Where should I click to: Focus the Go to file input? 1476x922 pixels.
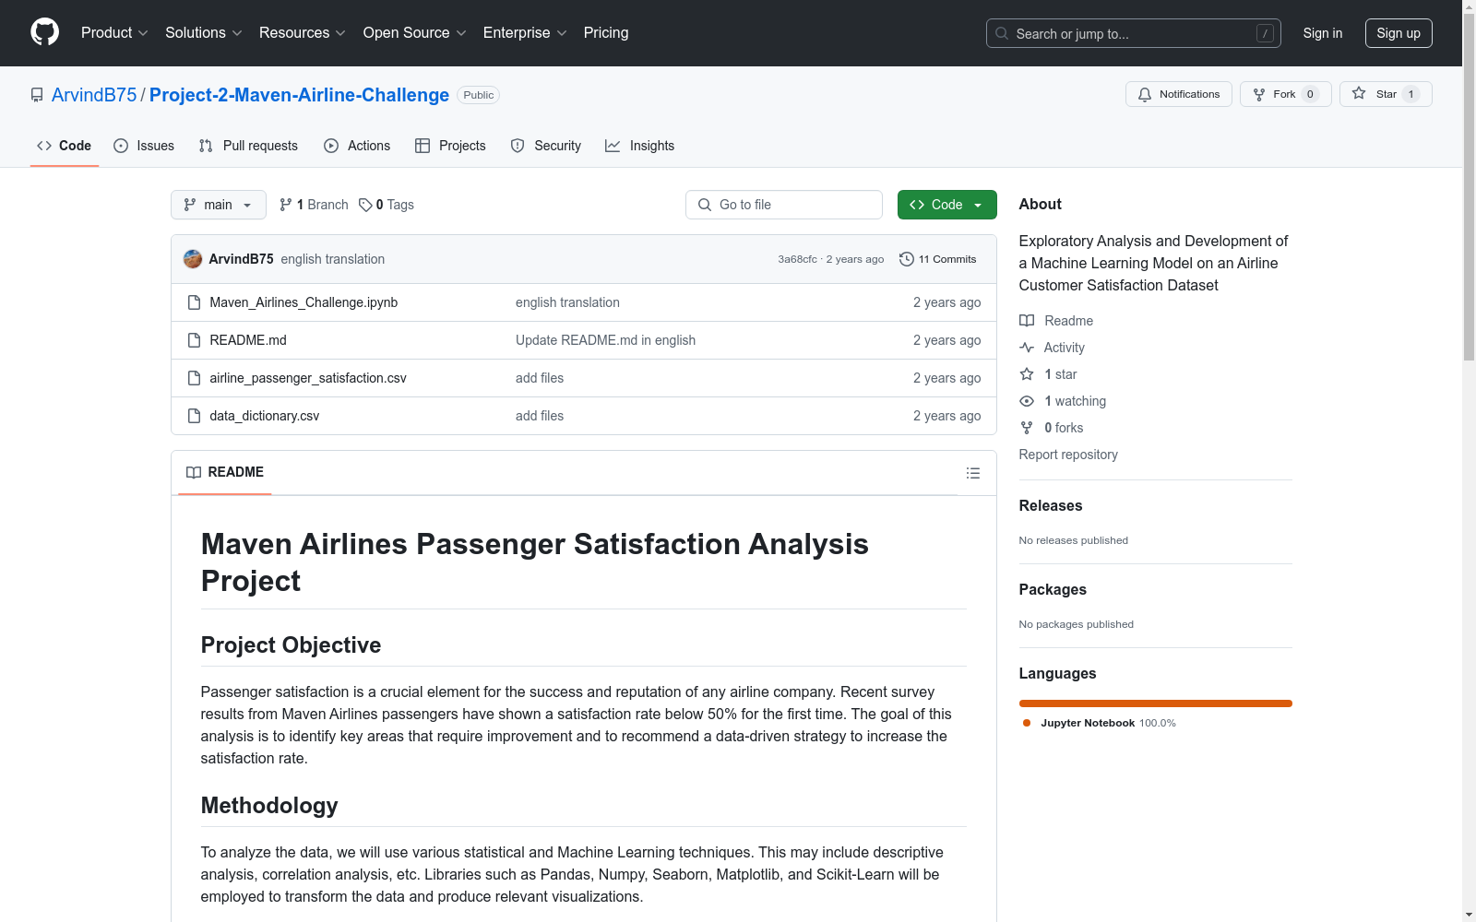tap(784, 205)
